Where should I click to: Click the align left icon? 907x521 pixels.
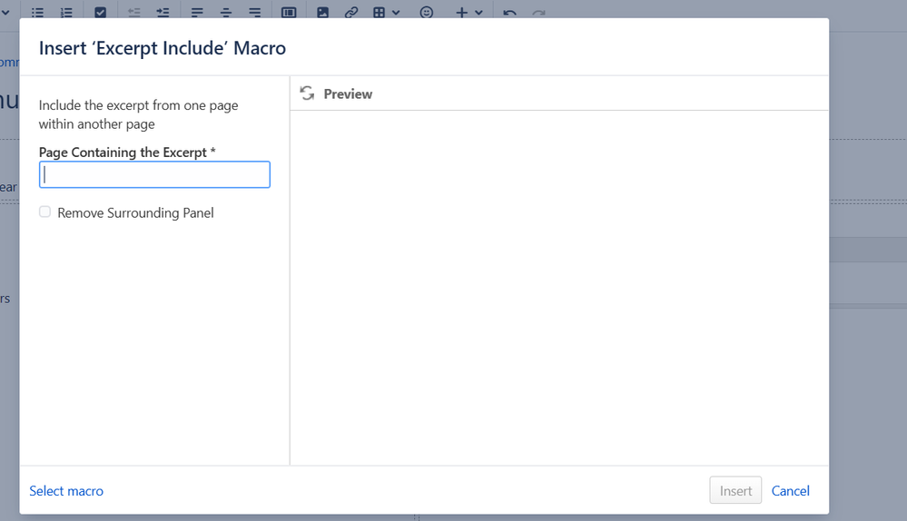click(x=197, y=12)
